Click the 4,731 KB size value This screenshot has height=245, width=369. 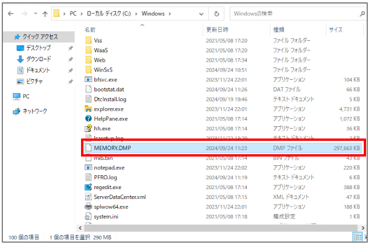tap(349, 109)
